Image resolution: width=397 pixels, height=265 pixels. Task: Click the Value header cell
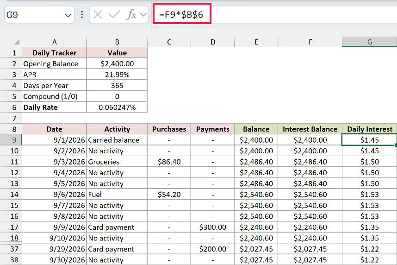pyautogui.click(x=117, y=53)
